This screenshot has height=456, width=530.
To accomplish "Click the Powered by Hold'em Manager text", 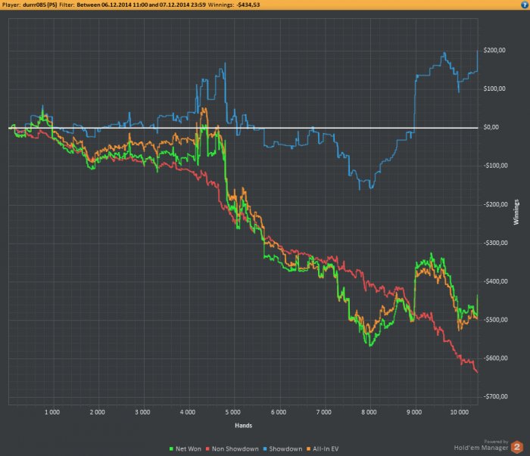I will [x=481, y=445].
